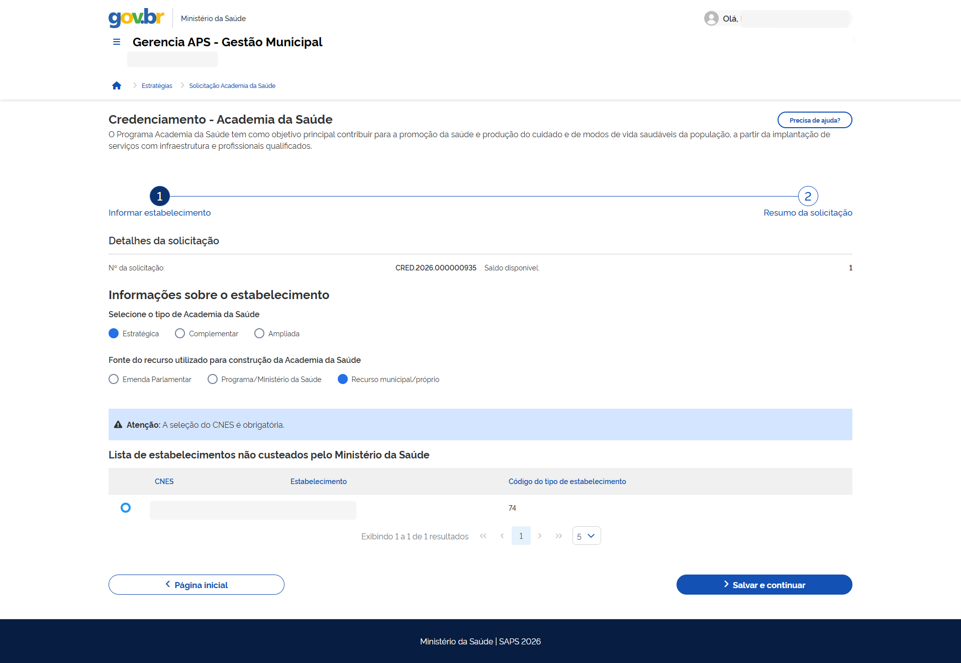Click the Precisa de ajuda button
Viewport: 961px width, 663px height.
point(814,120)
